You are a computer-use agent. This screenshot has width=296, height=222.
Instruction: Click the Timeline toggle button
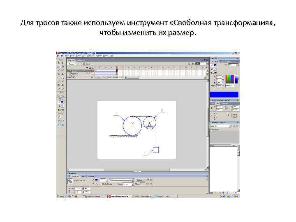pos(72,64)
